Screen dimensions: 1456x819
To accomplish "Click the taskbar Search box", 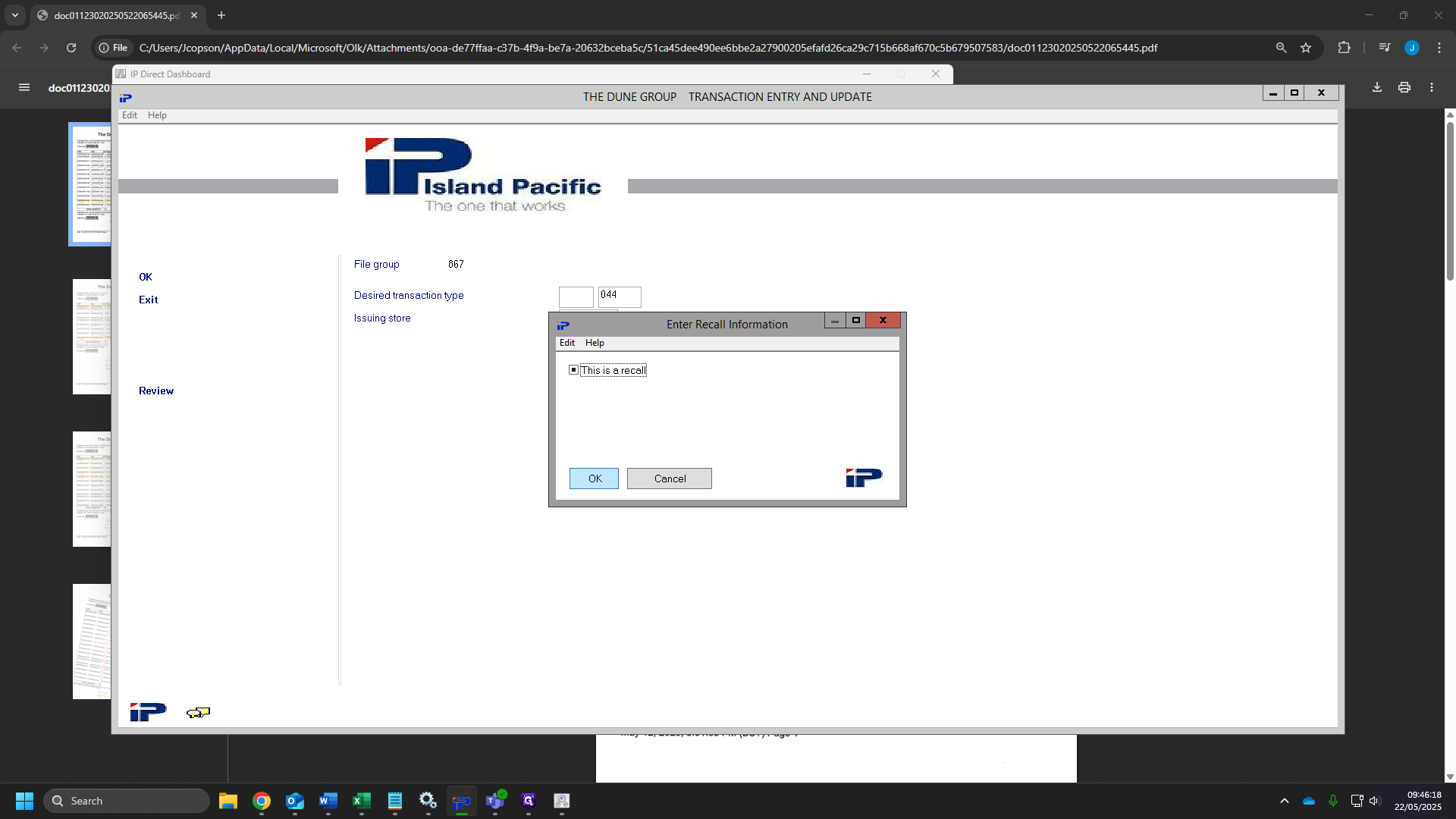I will click(127, 801).
